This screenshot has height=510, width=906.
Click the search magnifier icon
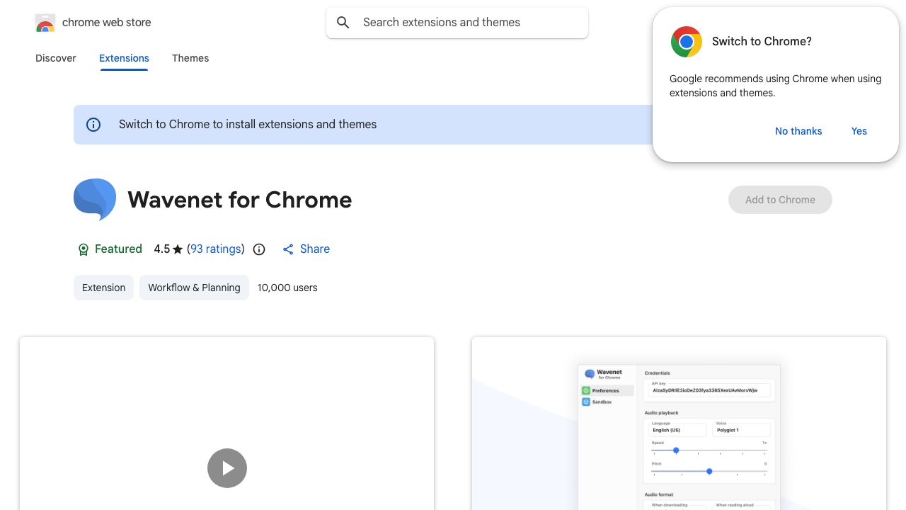pyautogui.click(x=343, y=23)
